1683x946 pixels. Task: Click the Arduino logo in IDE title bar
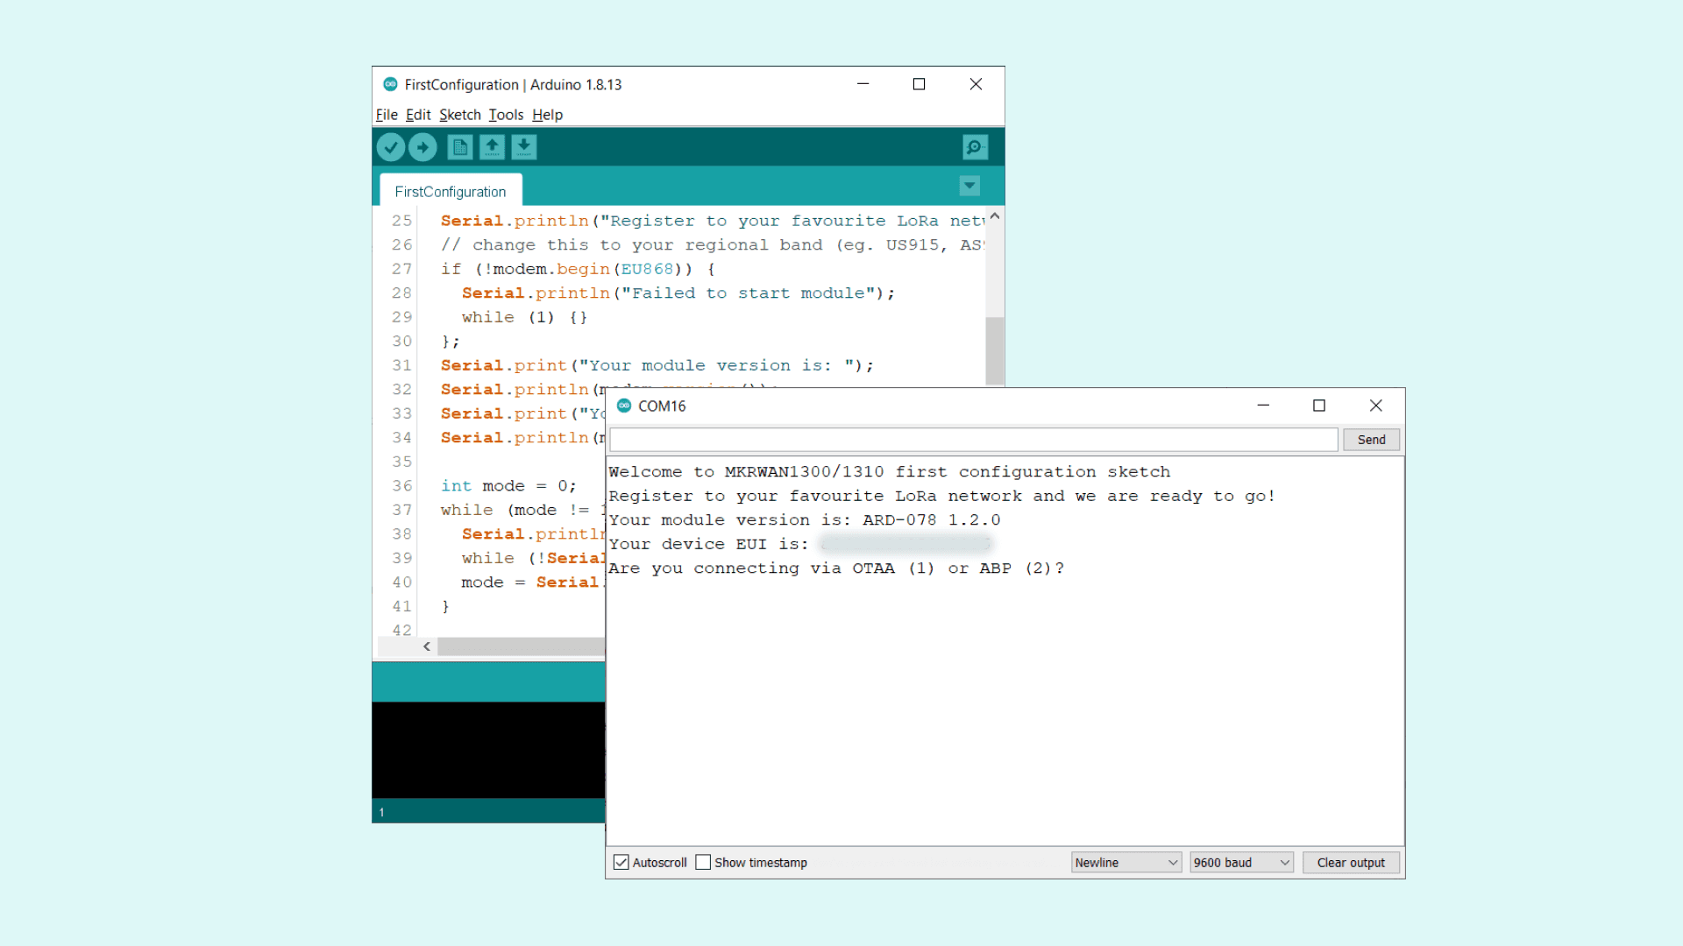click(390, 84)
